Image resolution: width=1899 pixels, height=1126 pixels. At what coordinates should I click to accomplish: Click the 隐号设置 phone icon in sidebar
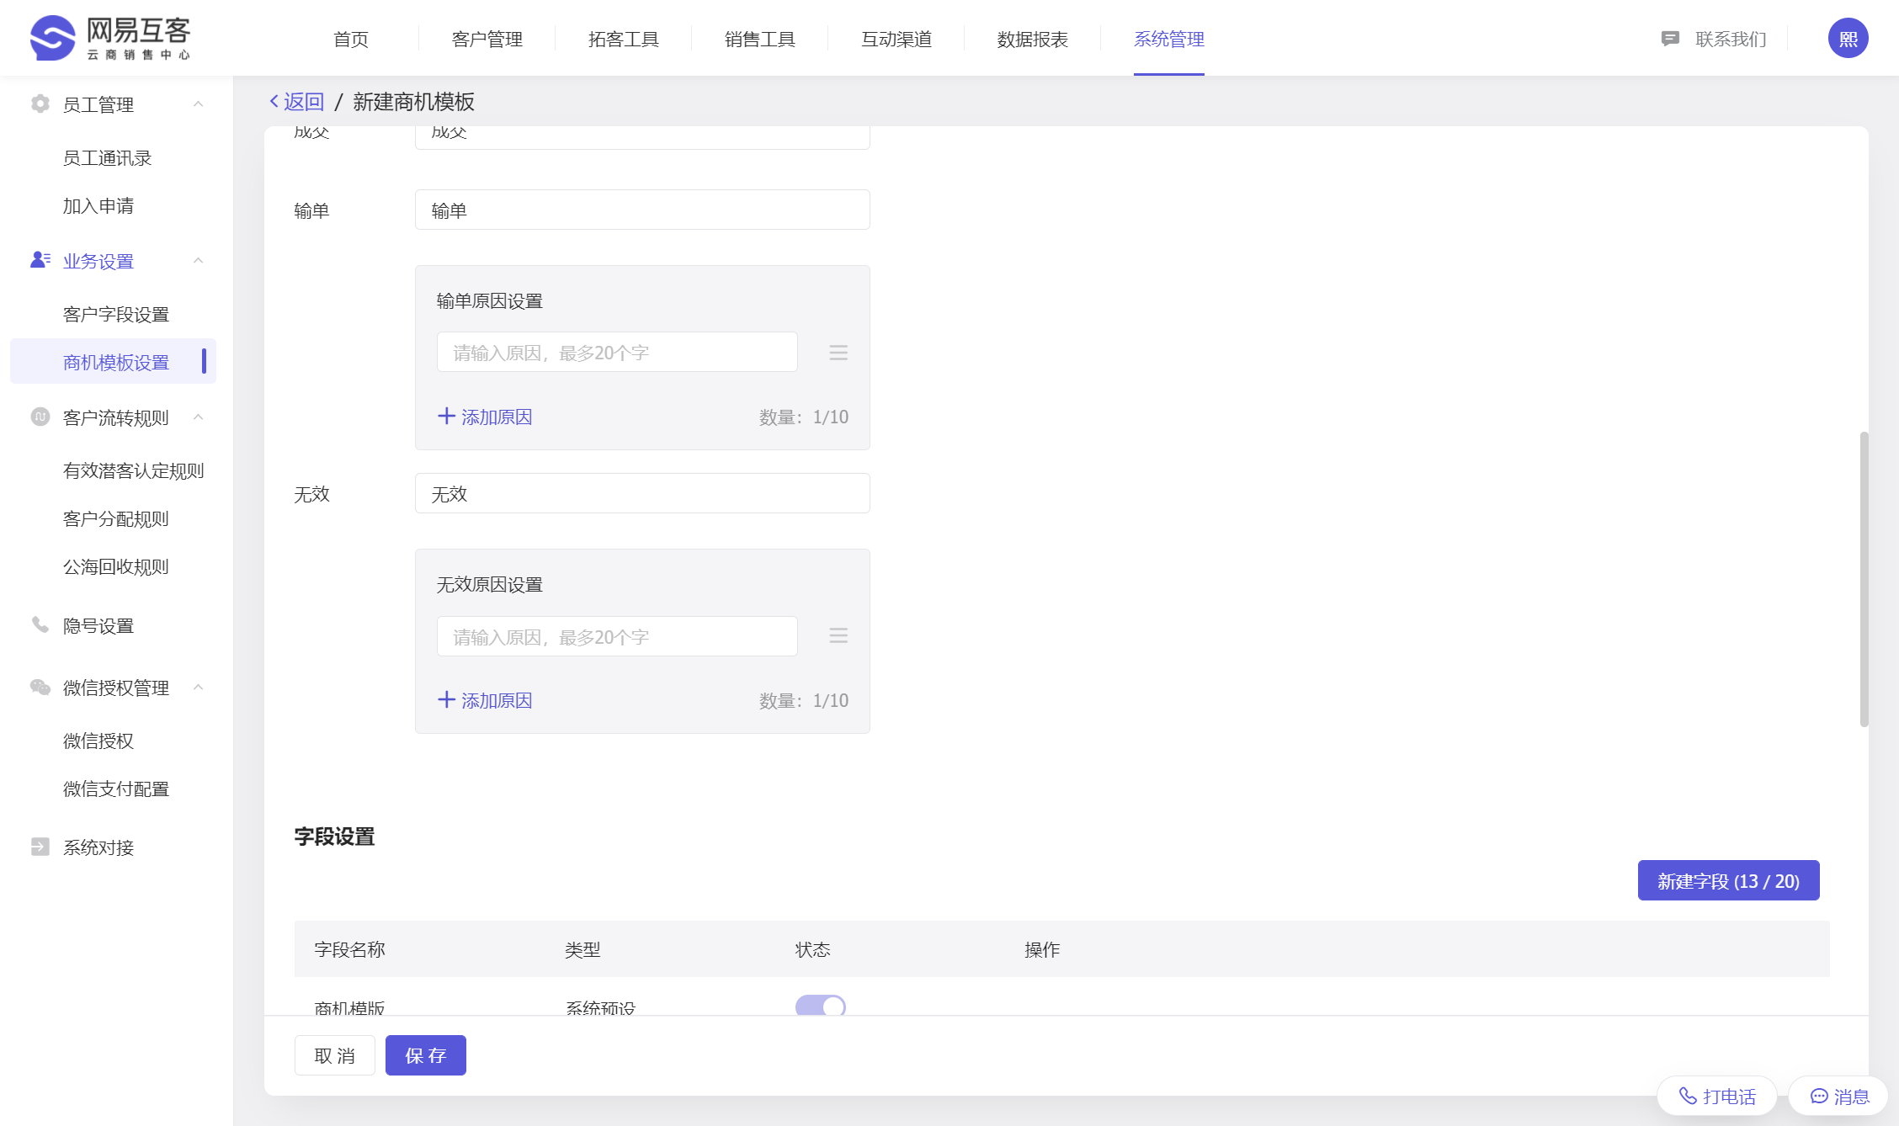pyautogui.click(x=40, y=624)
